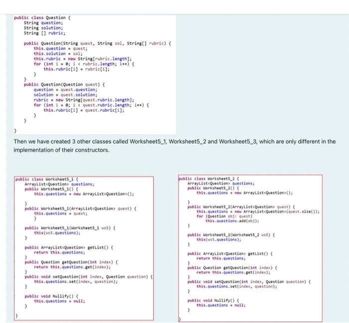The height and width of the screenshot is (323, 349).
Task: Click 'this(ws5.questions);' in Worksheet5_1
Action: tap(57, 233)
